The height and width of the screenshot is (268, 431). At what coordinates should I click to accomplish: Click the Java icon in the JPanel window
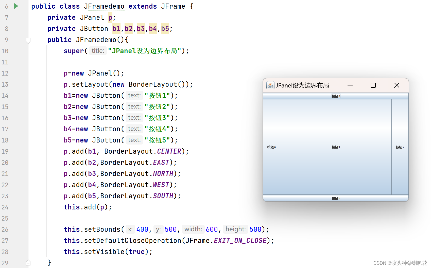tap(270, 85)
